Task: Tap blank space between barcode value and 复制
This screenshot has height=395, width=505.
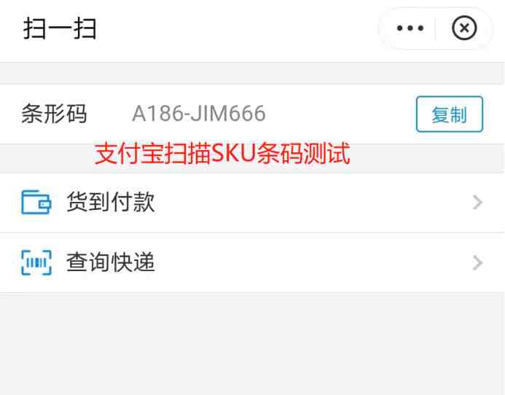Action: pos(341,114)
